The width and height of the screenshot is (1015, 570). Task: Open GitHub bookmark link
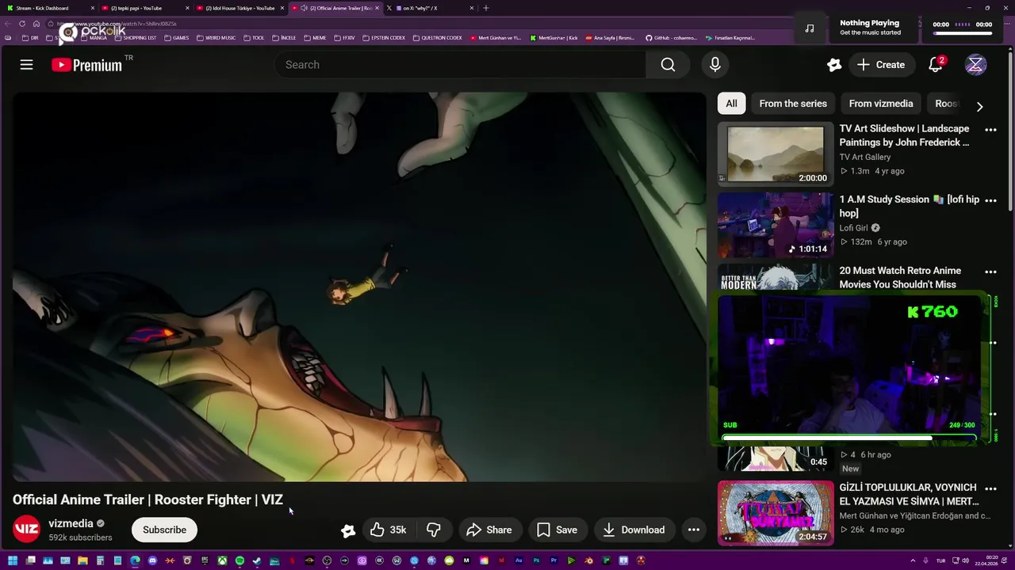coord(671,38)
